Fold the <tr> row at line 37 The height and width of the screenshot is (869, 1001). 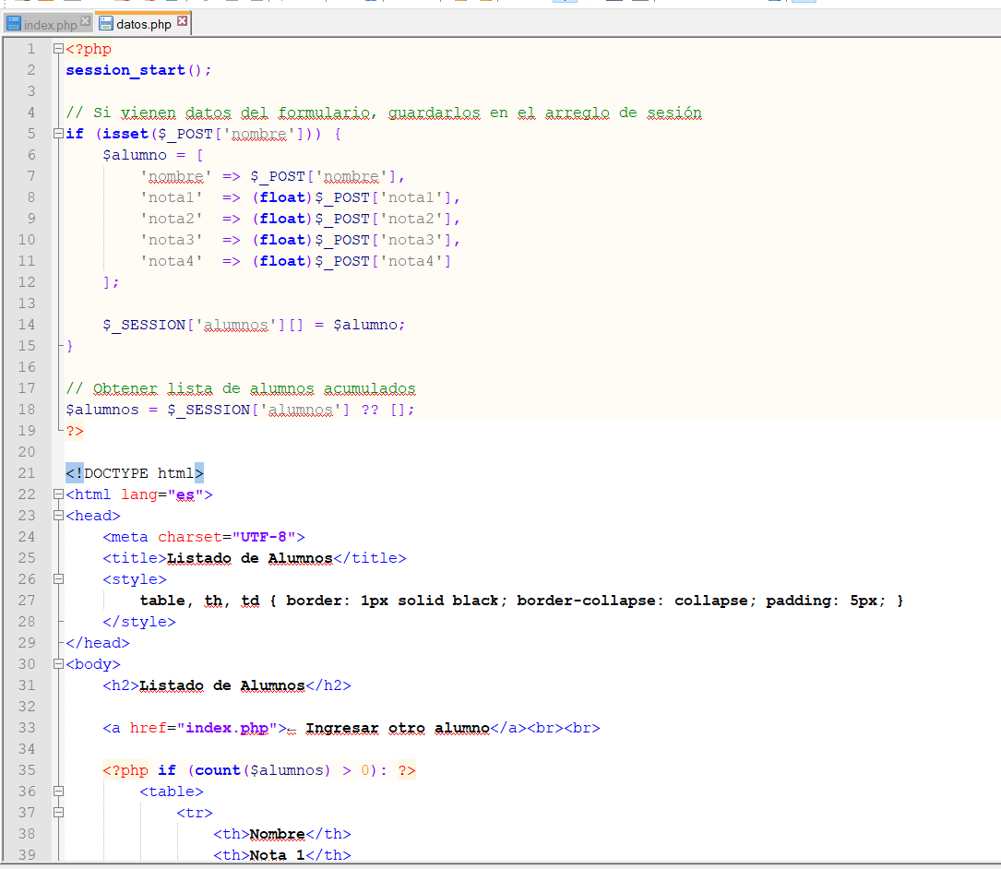pyautogui.click(x=59, y=813)
